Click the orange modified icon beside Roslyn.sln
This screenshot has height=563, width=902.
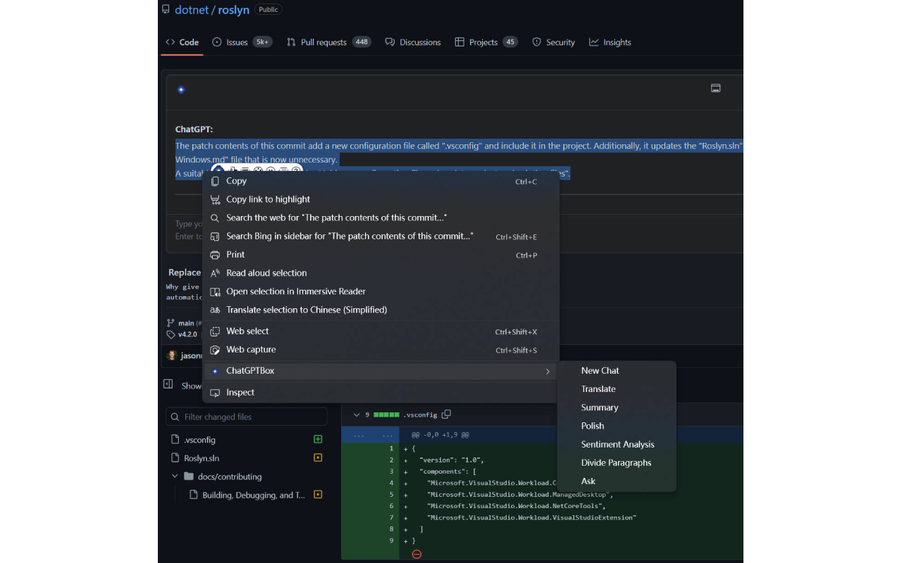coord(318,457)
